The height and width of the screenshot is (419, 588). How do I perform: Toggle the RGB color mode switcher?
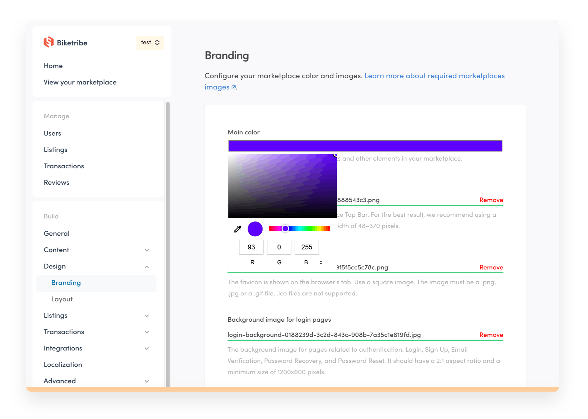point(321,262)
